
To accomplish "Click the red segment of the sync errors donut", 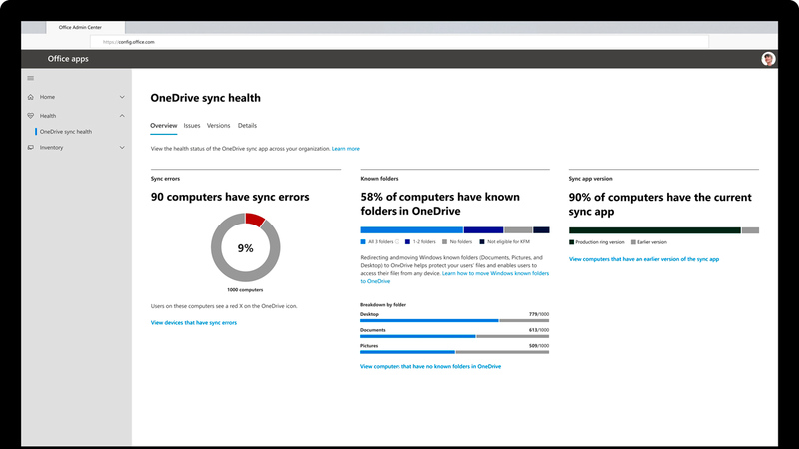I will click(255, 219).
